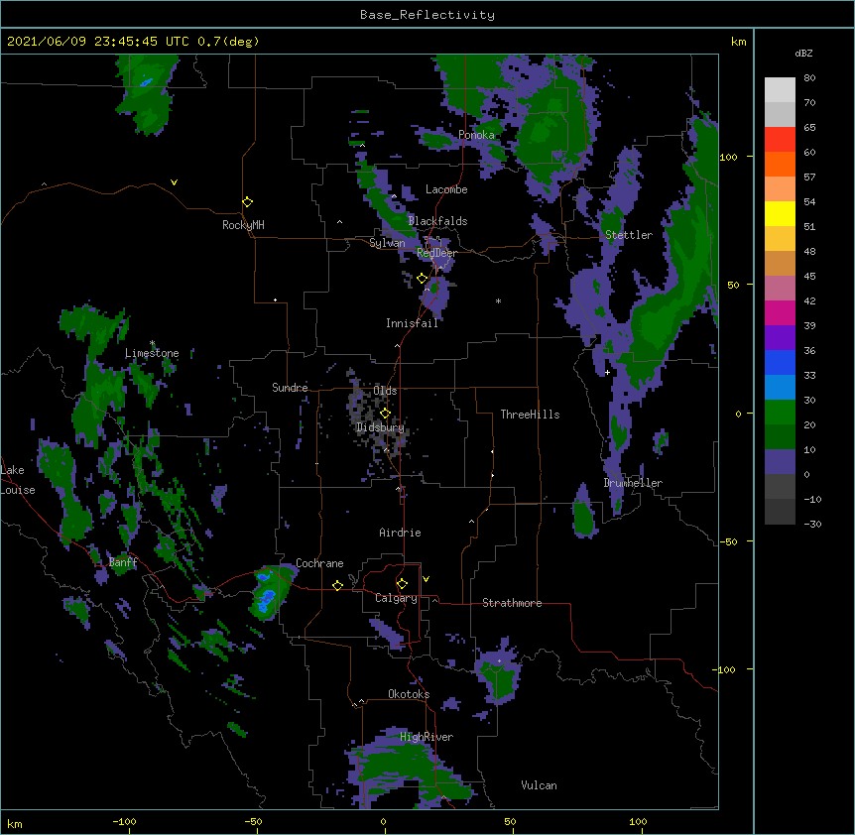Screen dimensions: 855x835
Task: Select the slate purple swatch for 10 dBZ
Action: (780, 462)
